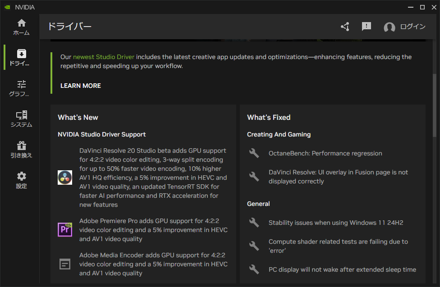Switch to the System (システム) sidebar tab
The height and width of the screenshot is (287, 440).
[x=21, y=118]
